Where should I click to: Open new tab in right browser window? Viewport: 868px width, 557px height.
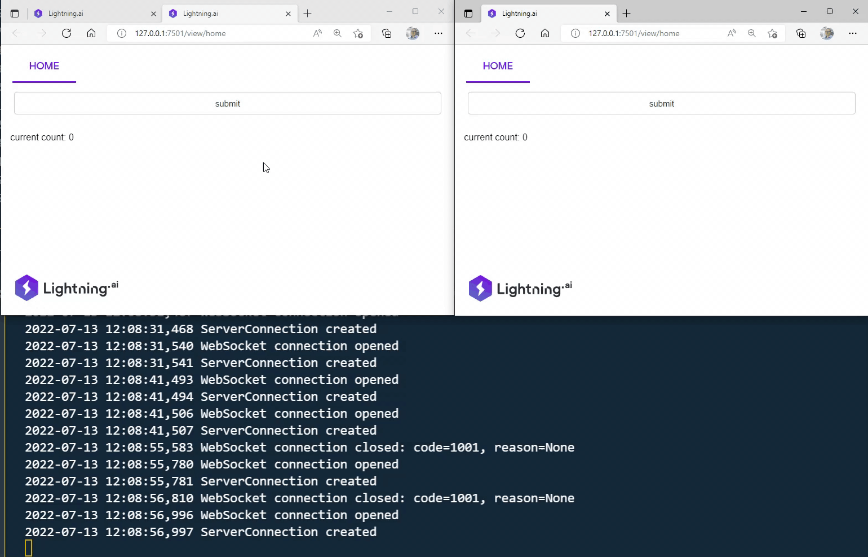click(x=626, y=14)
